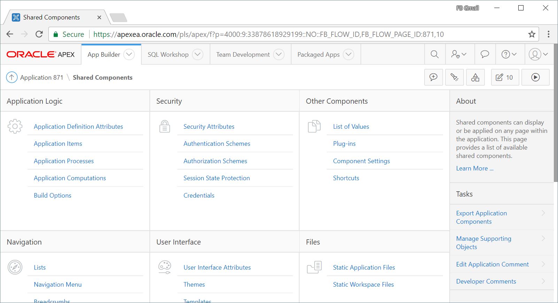Open the Packaged Apps tab

(x=318, y=55)
